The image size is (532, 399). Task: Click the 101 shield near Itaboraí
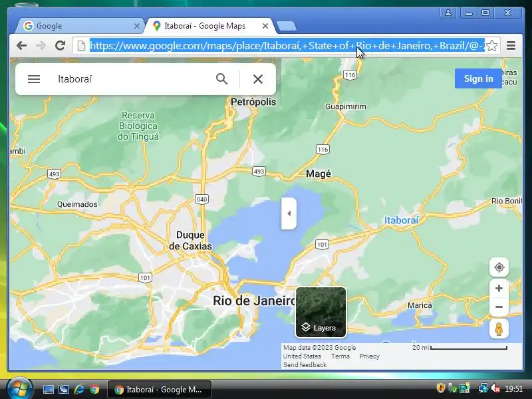tap(322, 244)
